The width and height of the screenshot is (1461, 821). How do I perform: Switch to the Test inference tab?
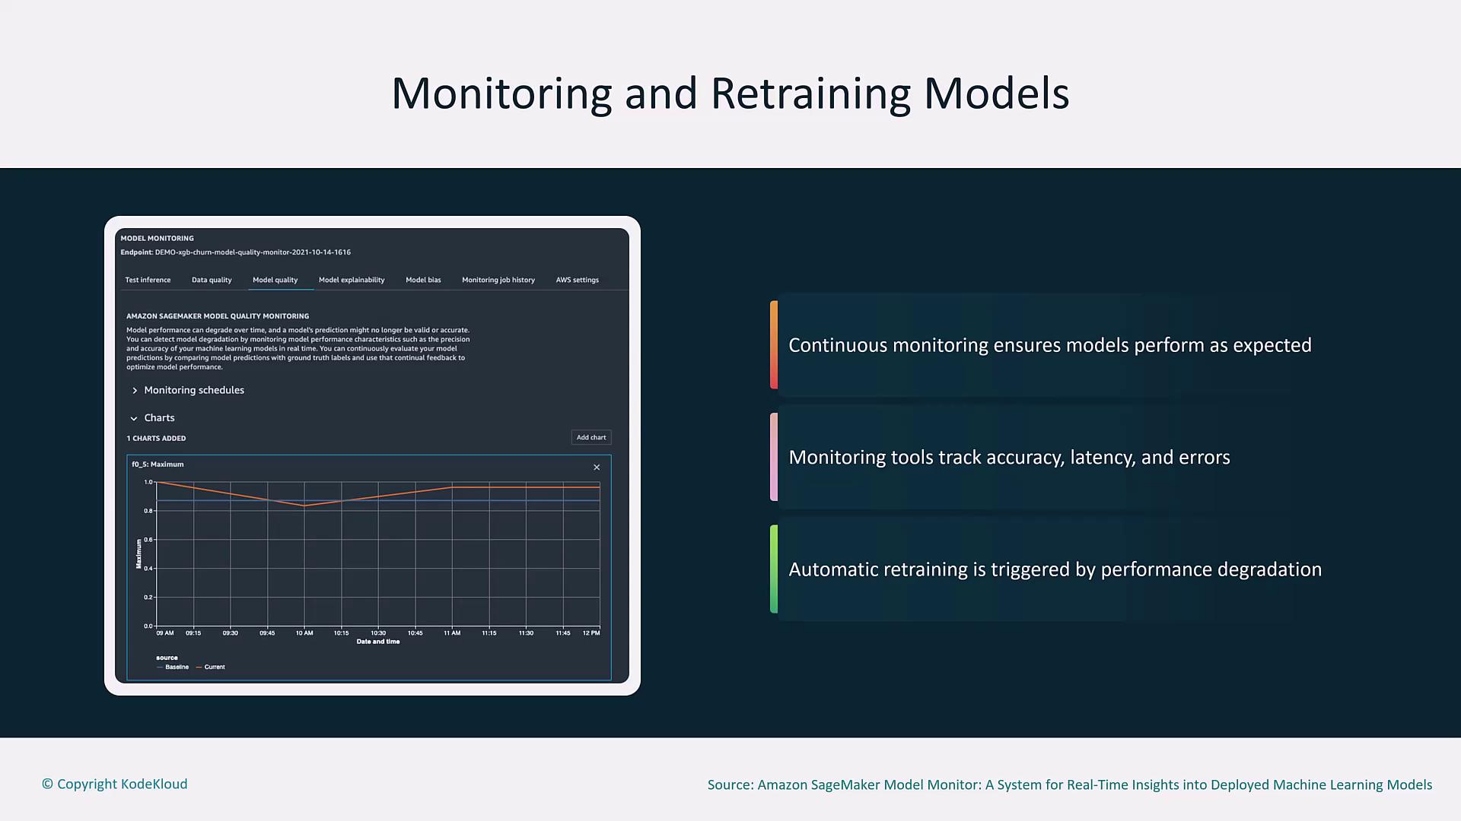pyautogui.click(x=148, y=280)
